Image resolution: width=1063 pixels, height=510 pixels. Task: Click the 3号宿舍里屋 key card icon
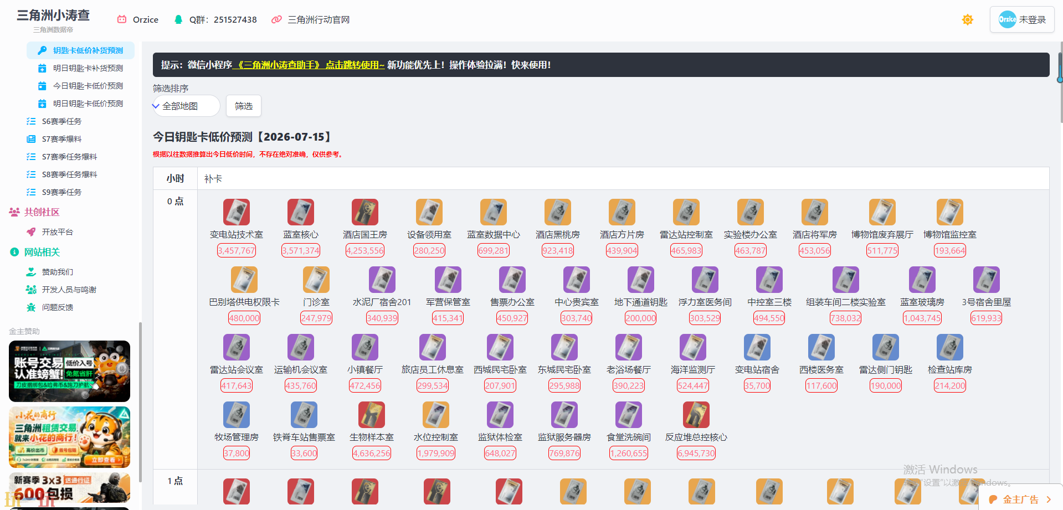pyautogui.click(x=987, y=280)
